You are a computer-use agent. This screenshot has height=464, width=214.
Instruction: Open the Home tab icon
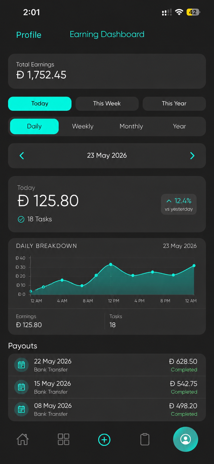pyautogui.click(x=23, y=439)
